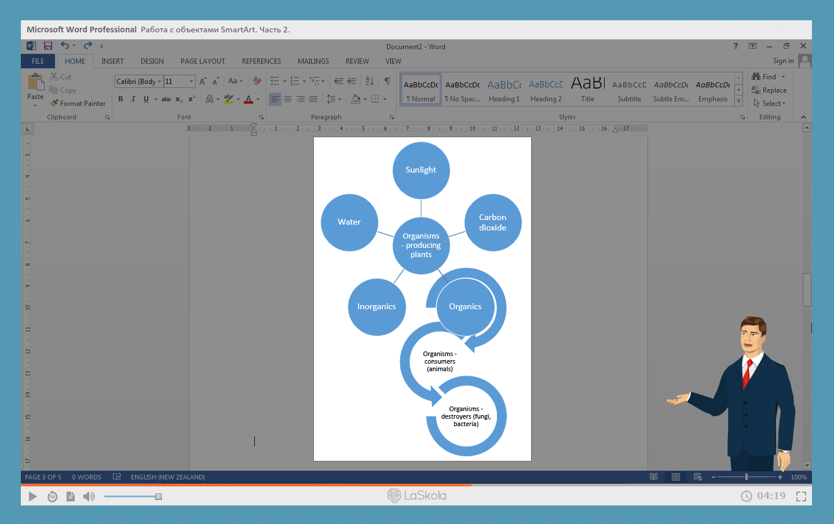Click the Format Painter brush icon
The height and width of the screenshot is (524, 834).
(54, 104)
